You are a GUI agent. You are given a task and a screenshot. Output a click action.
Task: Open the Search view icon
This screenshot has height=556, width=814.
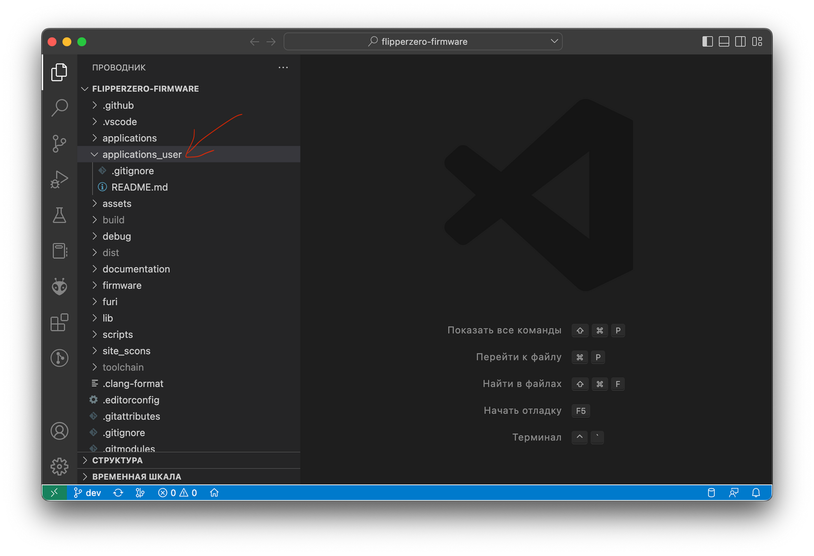(x=60, y=108)
